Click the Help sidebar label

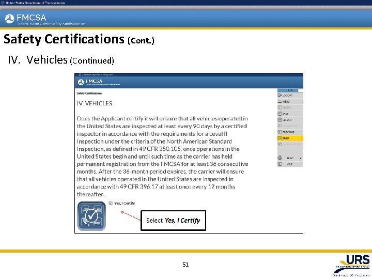click(x=289, y=164)
